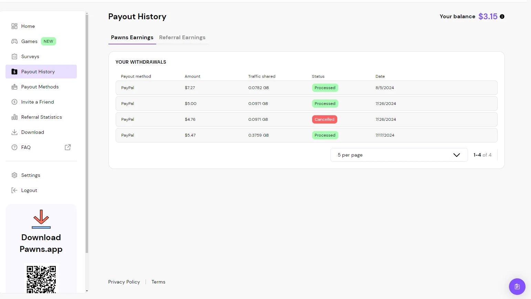Click the Logout arrow icon
The width and height of the screenshot is (531, 299).
pyautogui.click(x=14, y=190)
